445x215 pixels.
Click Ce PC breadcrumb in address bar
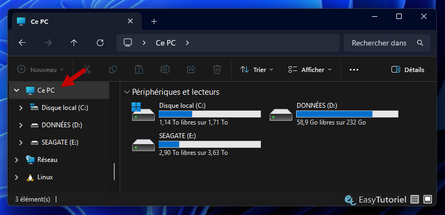(x=166, y=43)
